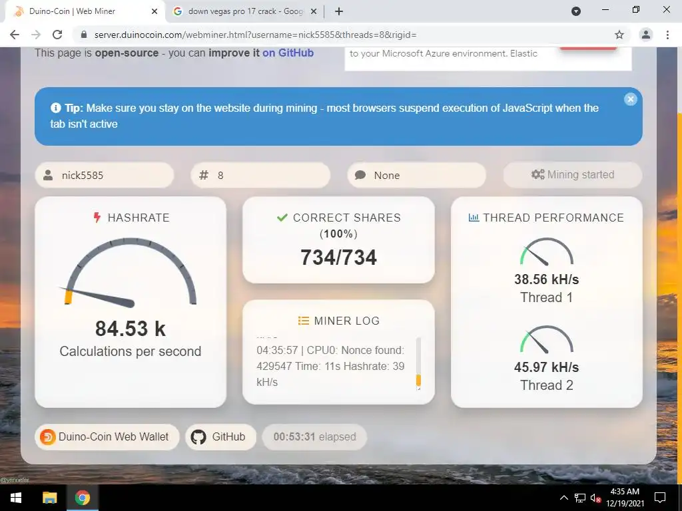Click the Chrome icon in taskbar
Viewport: 682px width, 511px height.
82,498
